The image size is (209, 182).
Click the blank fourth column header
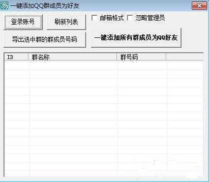pos(185,57)
